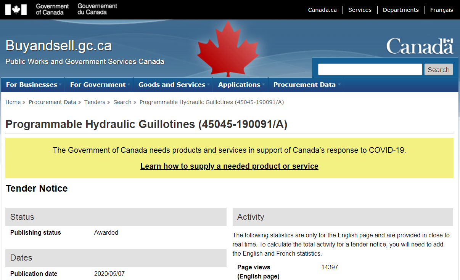Open the Departments link
460x280 pixels.
coord(400,10)
